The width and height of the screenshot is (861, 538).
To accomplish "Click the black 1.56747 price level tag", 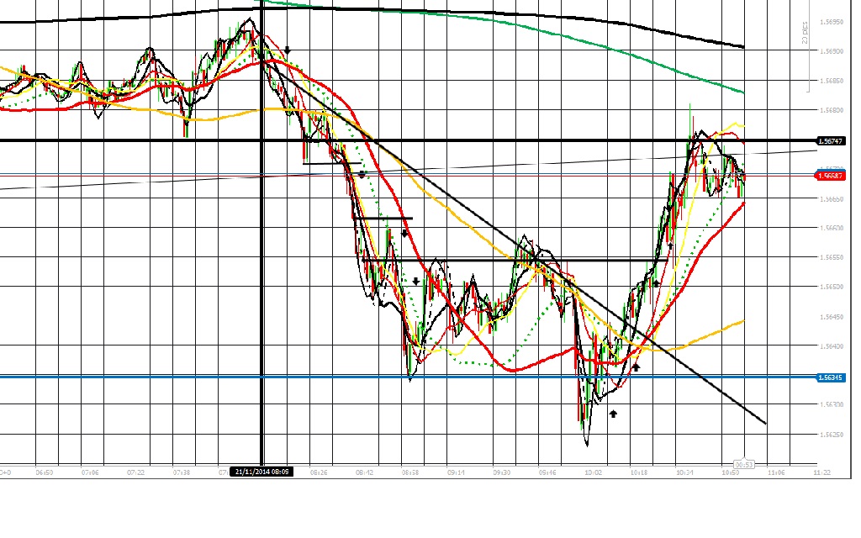I will (830, 141).
